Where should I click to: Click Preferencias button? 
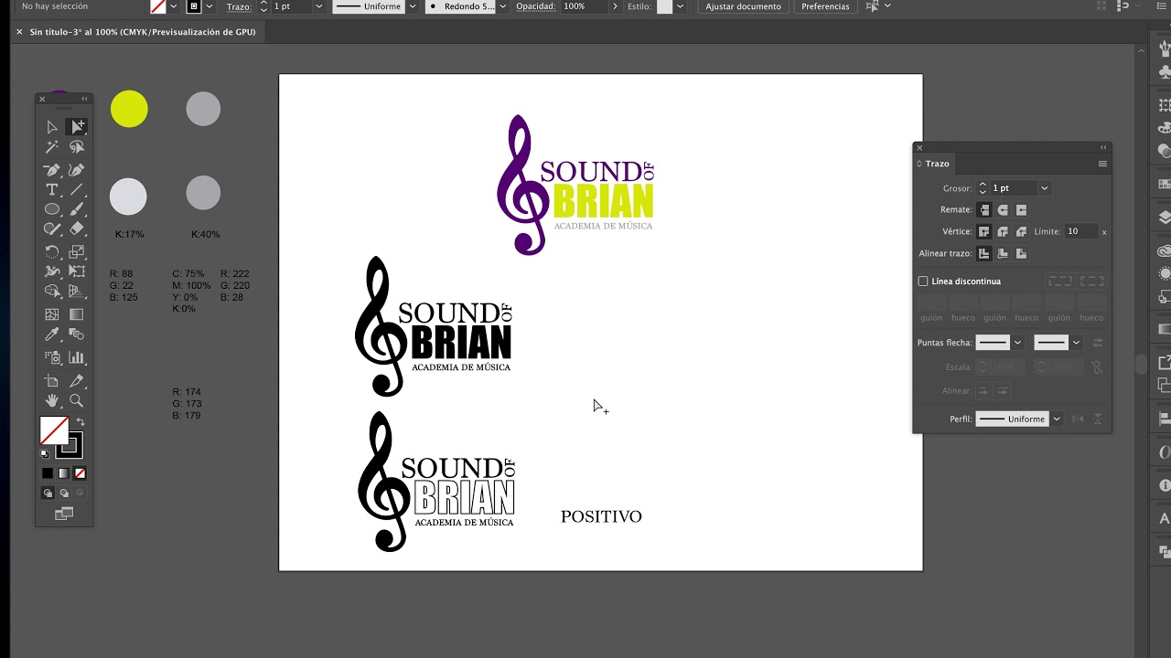coord(825,6)
